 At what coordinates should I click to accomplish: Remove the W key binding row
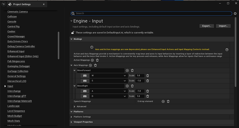[x=148, y=76]
